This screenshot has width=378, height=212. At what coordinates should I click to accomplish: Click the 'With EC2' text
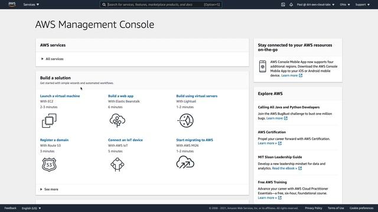47,101
